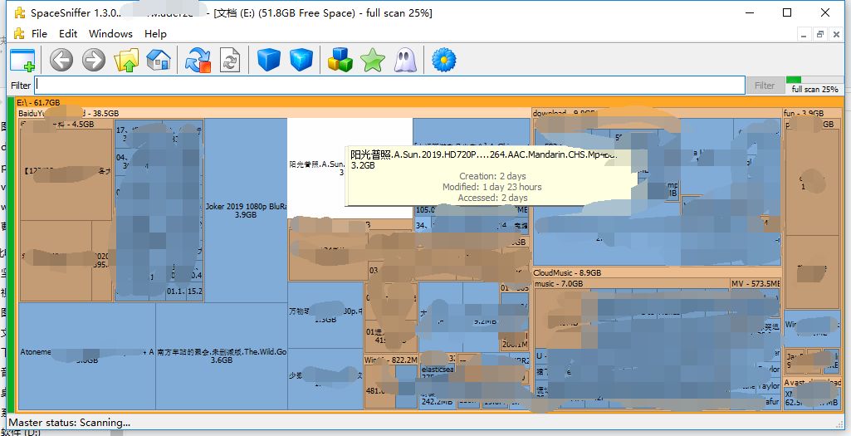Screen dimensions: 851x436
Task: Open the Windows menu
Action: [x=110, y=34]
